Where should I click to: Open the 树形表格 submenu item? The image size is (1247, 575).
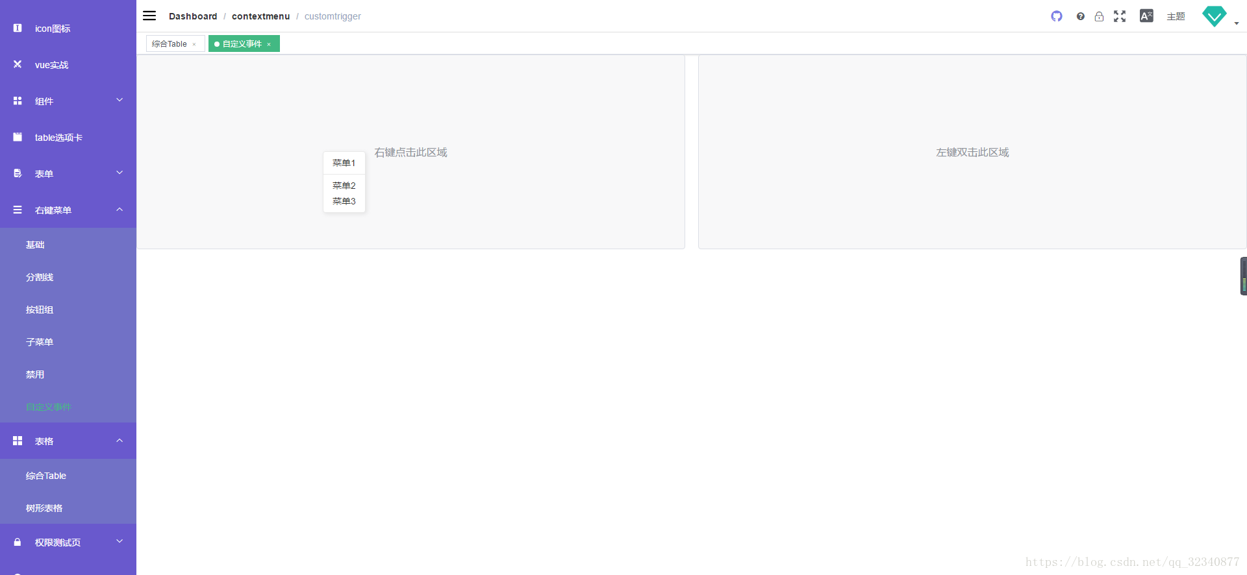[68, 508]
